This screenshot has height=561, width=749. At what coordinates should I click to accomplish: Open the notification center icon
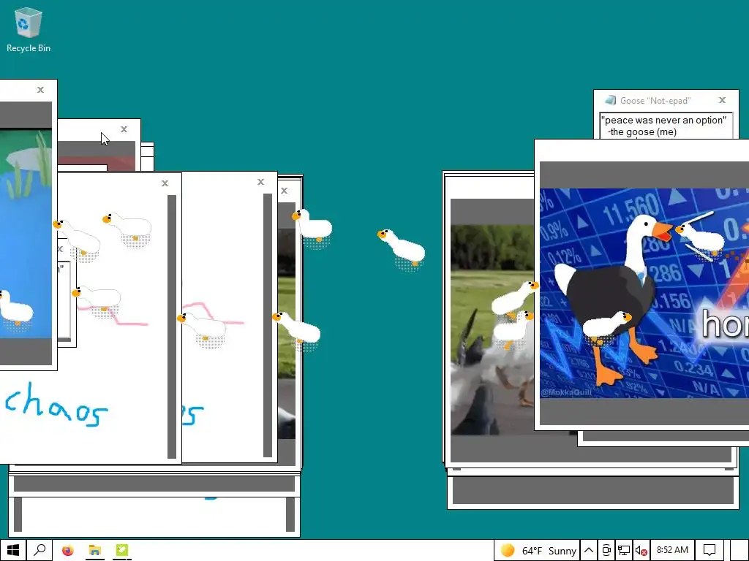click(x=710, y=550)
